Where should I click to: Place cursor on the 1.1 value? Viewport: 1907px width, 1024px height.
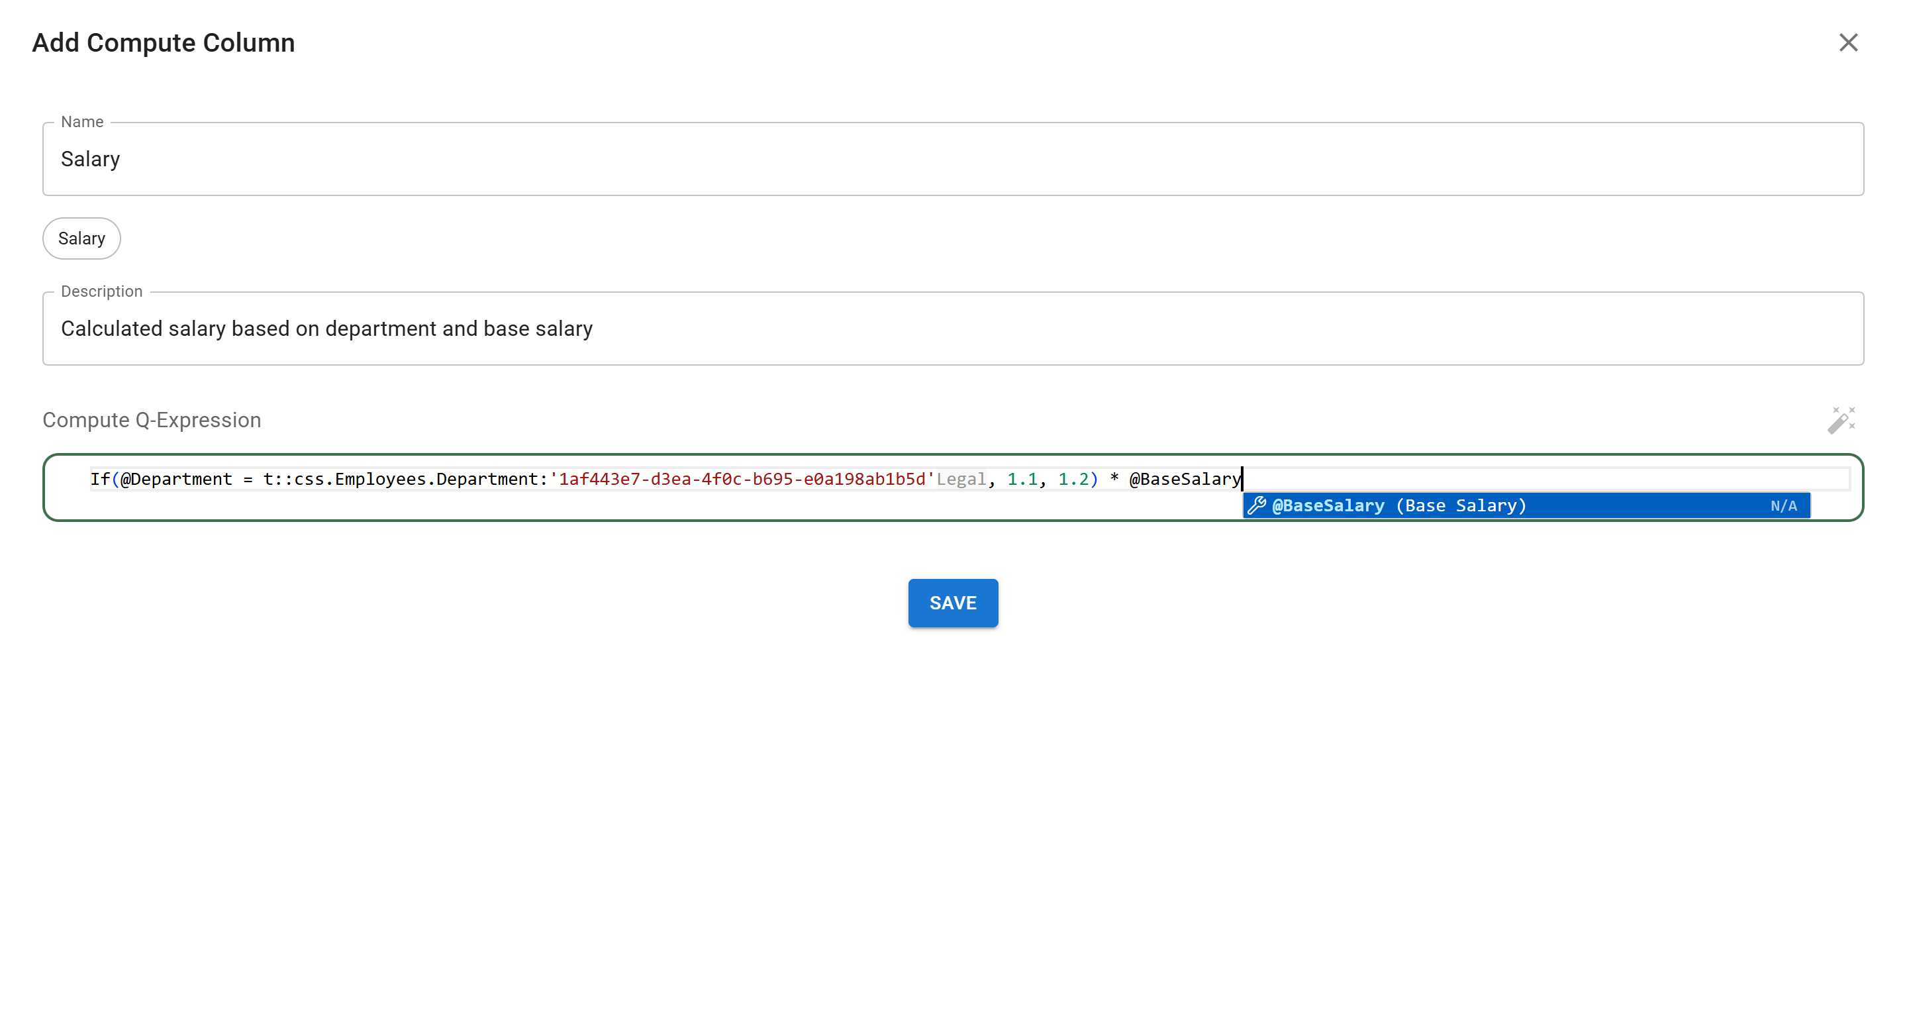[x=1022, y=479]
